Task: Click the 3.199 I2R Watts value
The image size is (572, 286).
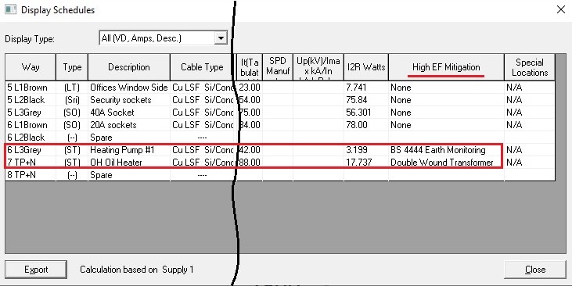Action: [366, 150]
